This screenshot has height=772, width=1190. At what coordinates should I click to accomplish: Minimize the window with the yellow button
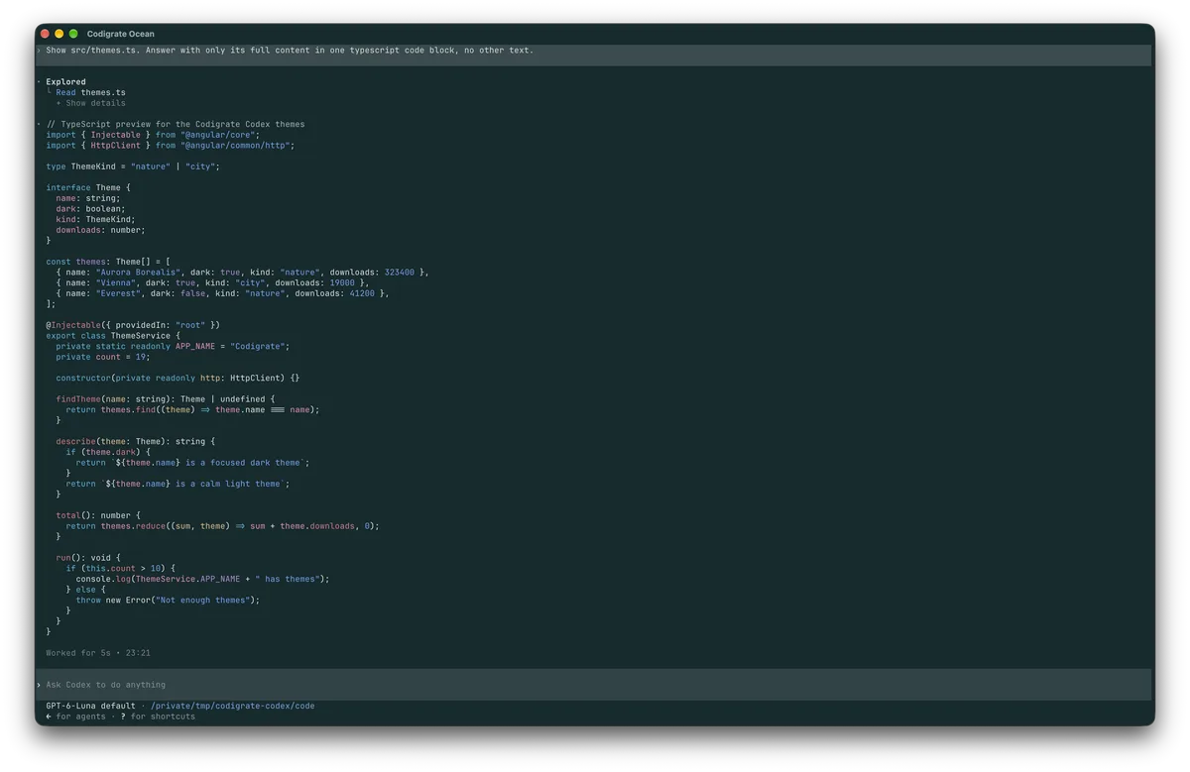click(x=59, y=34)
